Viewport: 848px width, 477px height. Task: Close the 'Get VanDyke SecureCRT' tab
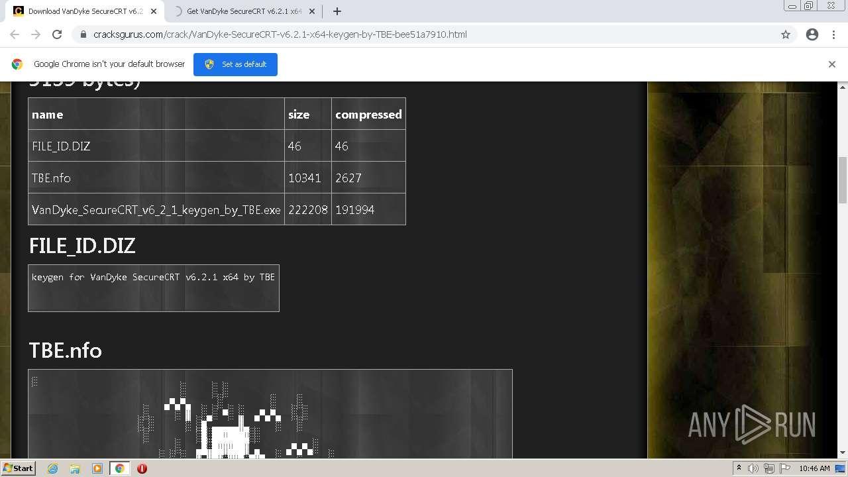pyautogui.click(x=313, y=11)
